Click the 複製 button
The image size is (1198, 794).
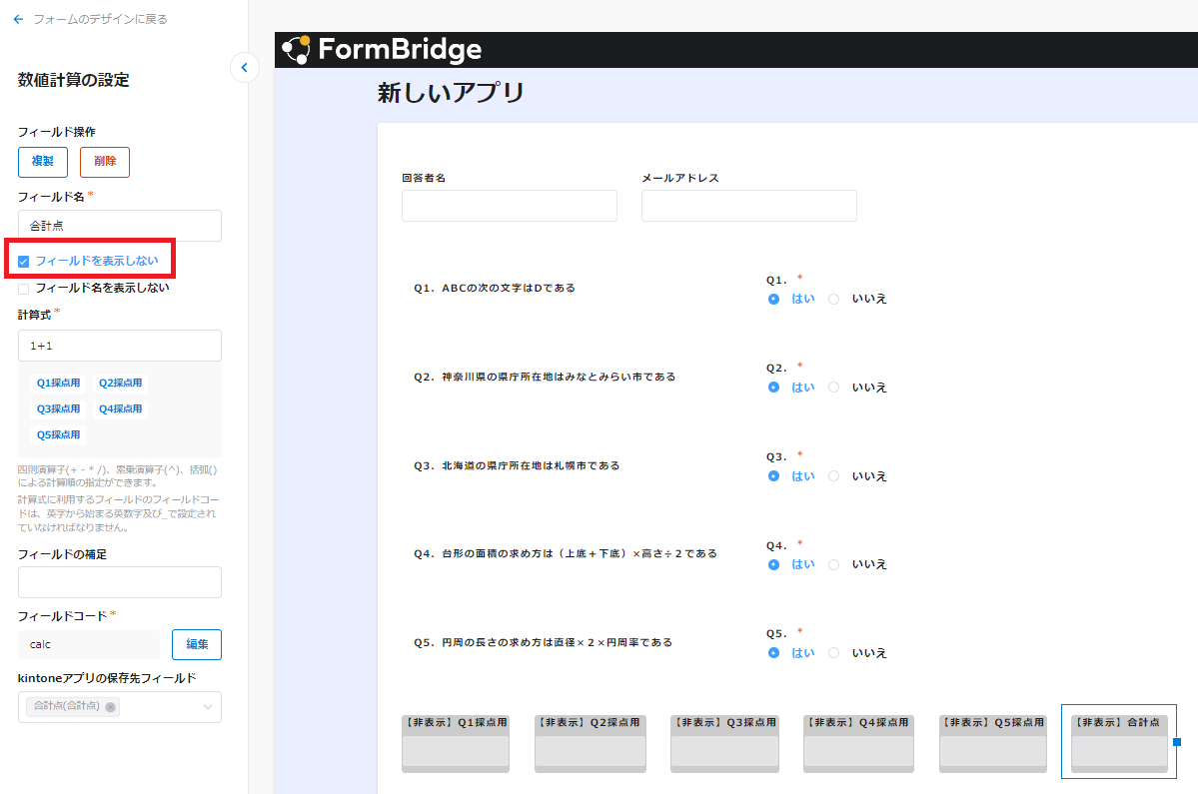(x=43, y=162)
